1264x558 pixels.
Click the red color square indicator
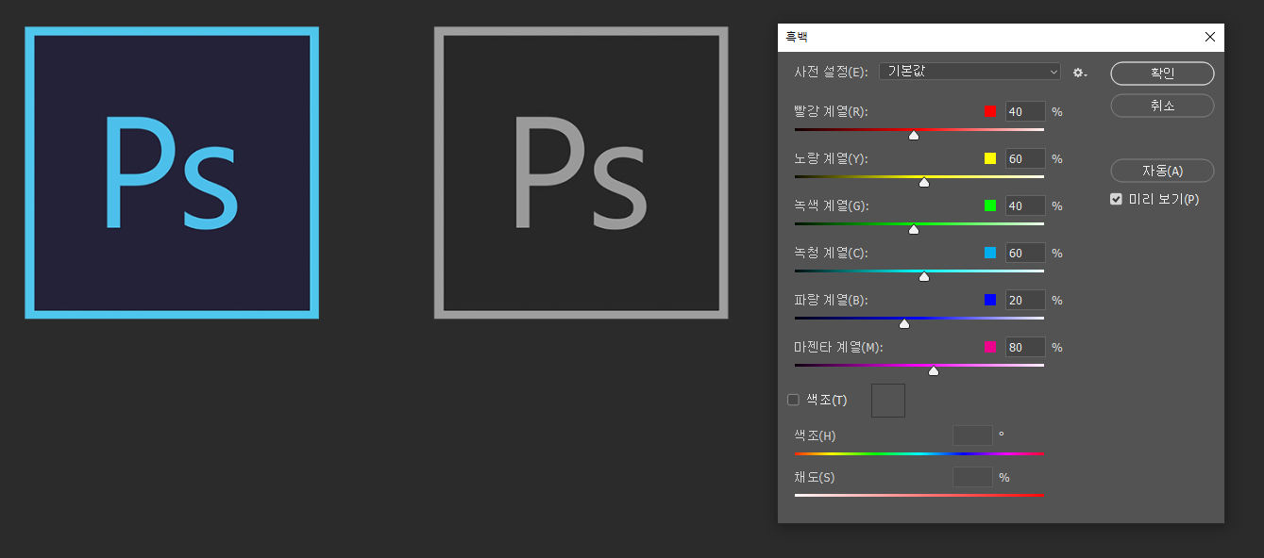tap(990, 111)
